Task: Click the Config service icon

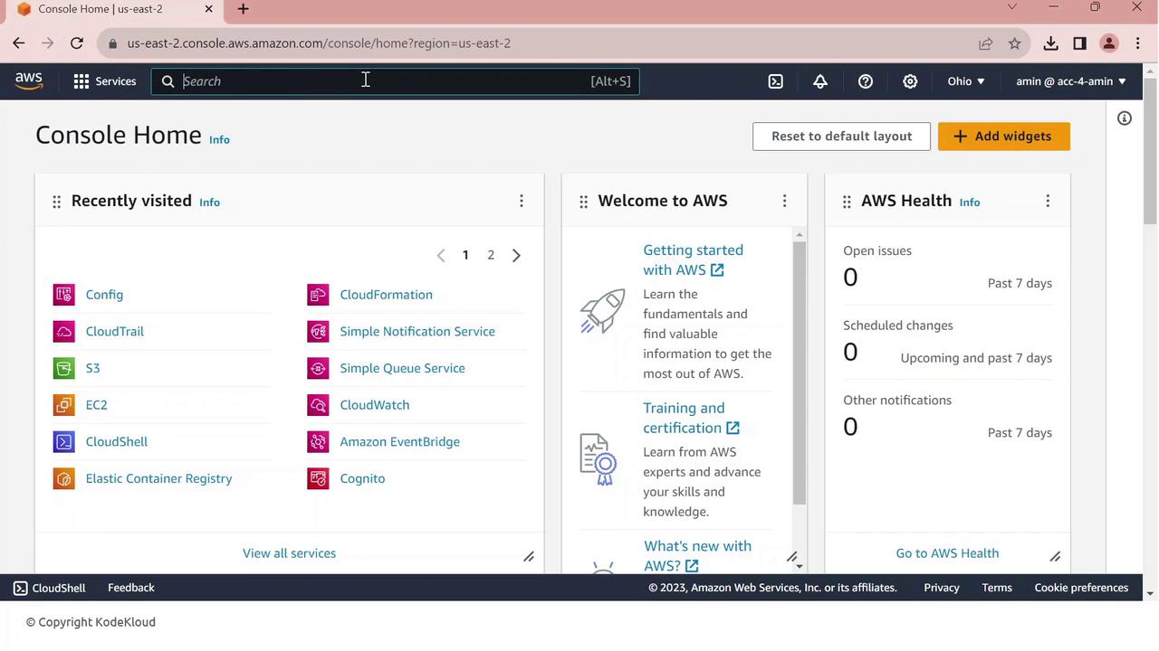Action: (63, 295)
